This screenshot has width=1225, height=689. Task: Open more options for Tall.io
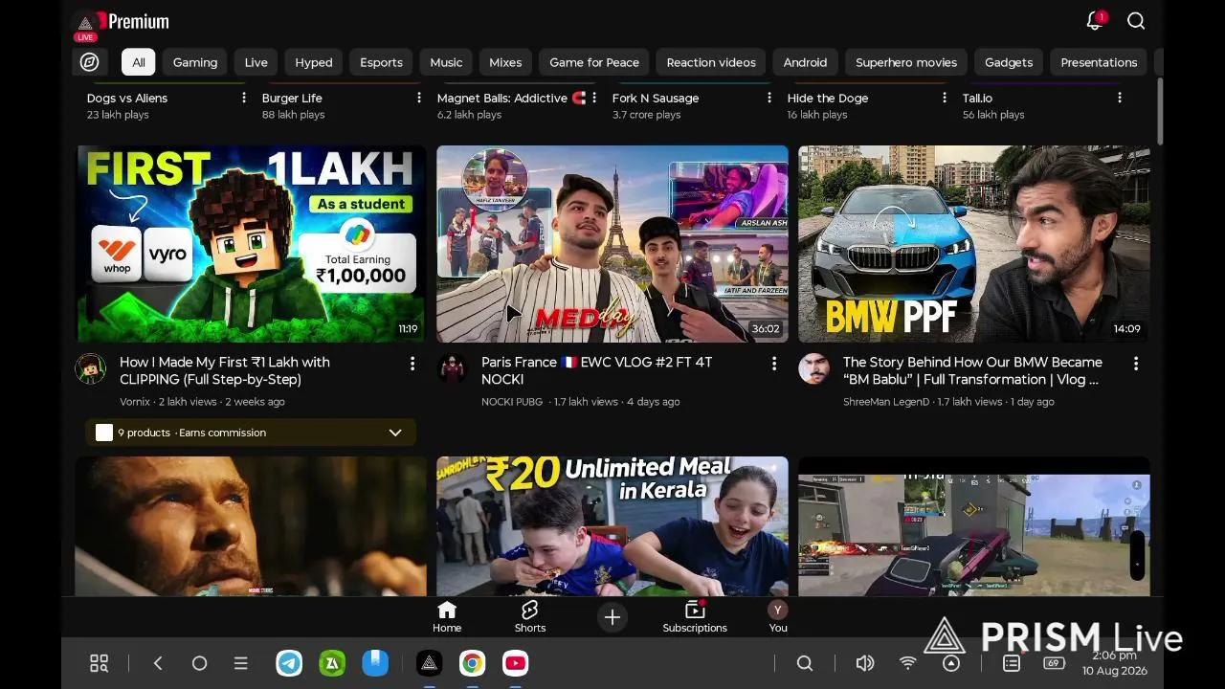pyautogui.click(x=1120, y=98)
